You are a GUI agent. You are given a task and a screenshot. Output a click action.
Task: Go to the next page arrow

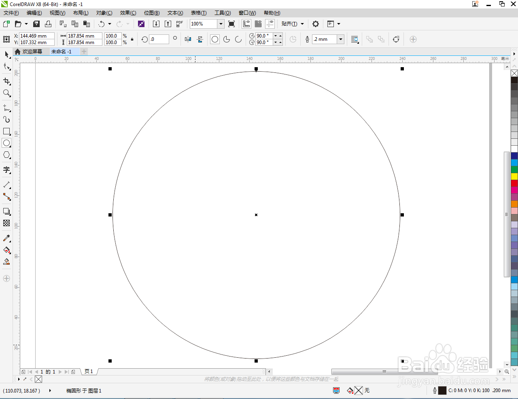(60, 371)
